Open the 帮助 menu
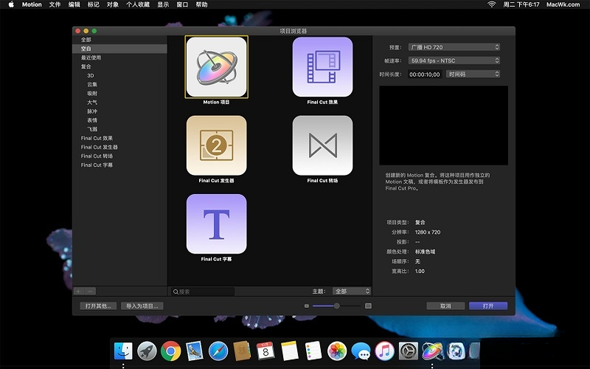This screenshot has height=369, width=590. pos(201,4)
